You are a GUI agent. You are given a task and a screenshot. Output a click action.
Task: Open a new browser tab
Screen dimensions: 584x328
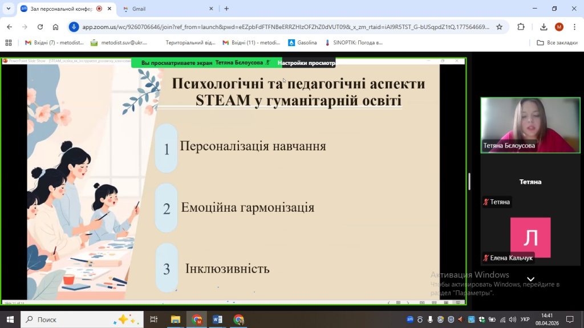[226, 9]
